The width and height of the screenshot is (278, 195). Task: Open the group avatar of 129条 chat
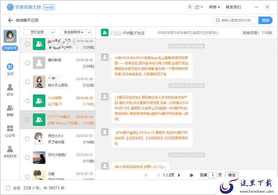point(39,44)
